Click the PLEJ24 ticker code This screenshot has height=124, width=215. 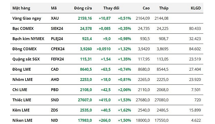tap(57, 39)
